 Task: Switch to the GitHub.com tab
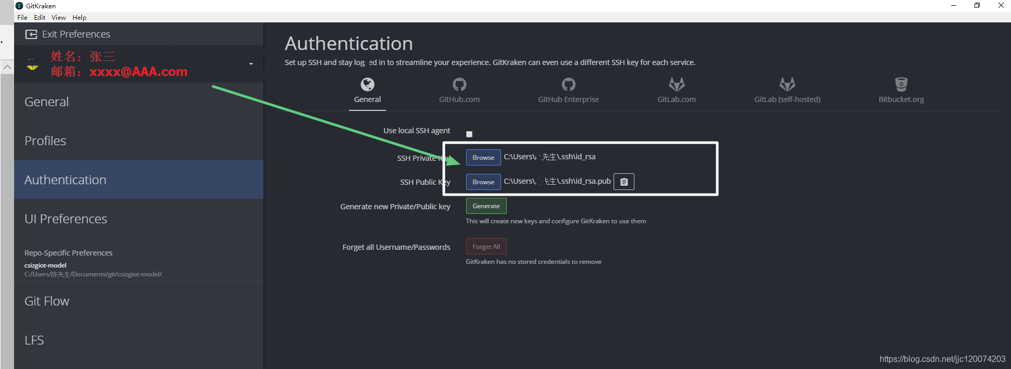[459, 92]
